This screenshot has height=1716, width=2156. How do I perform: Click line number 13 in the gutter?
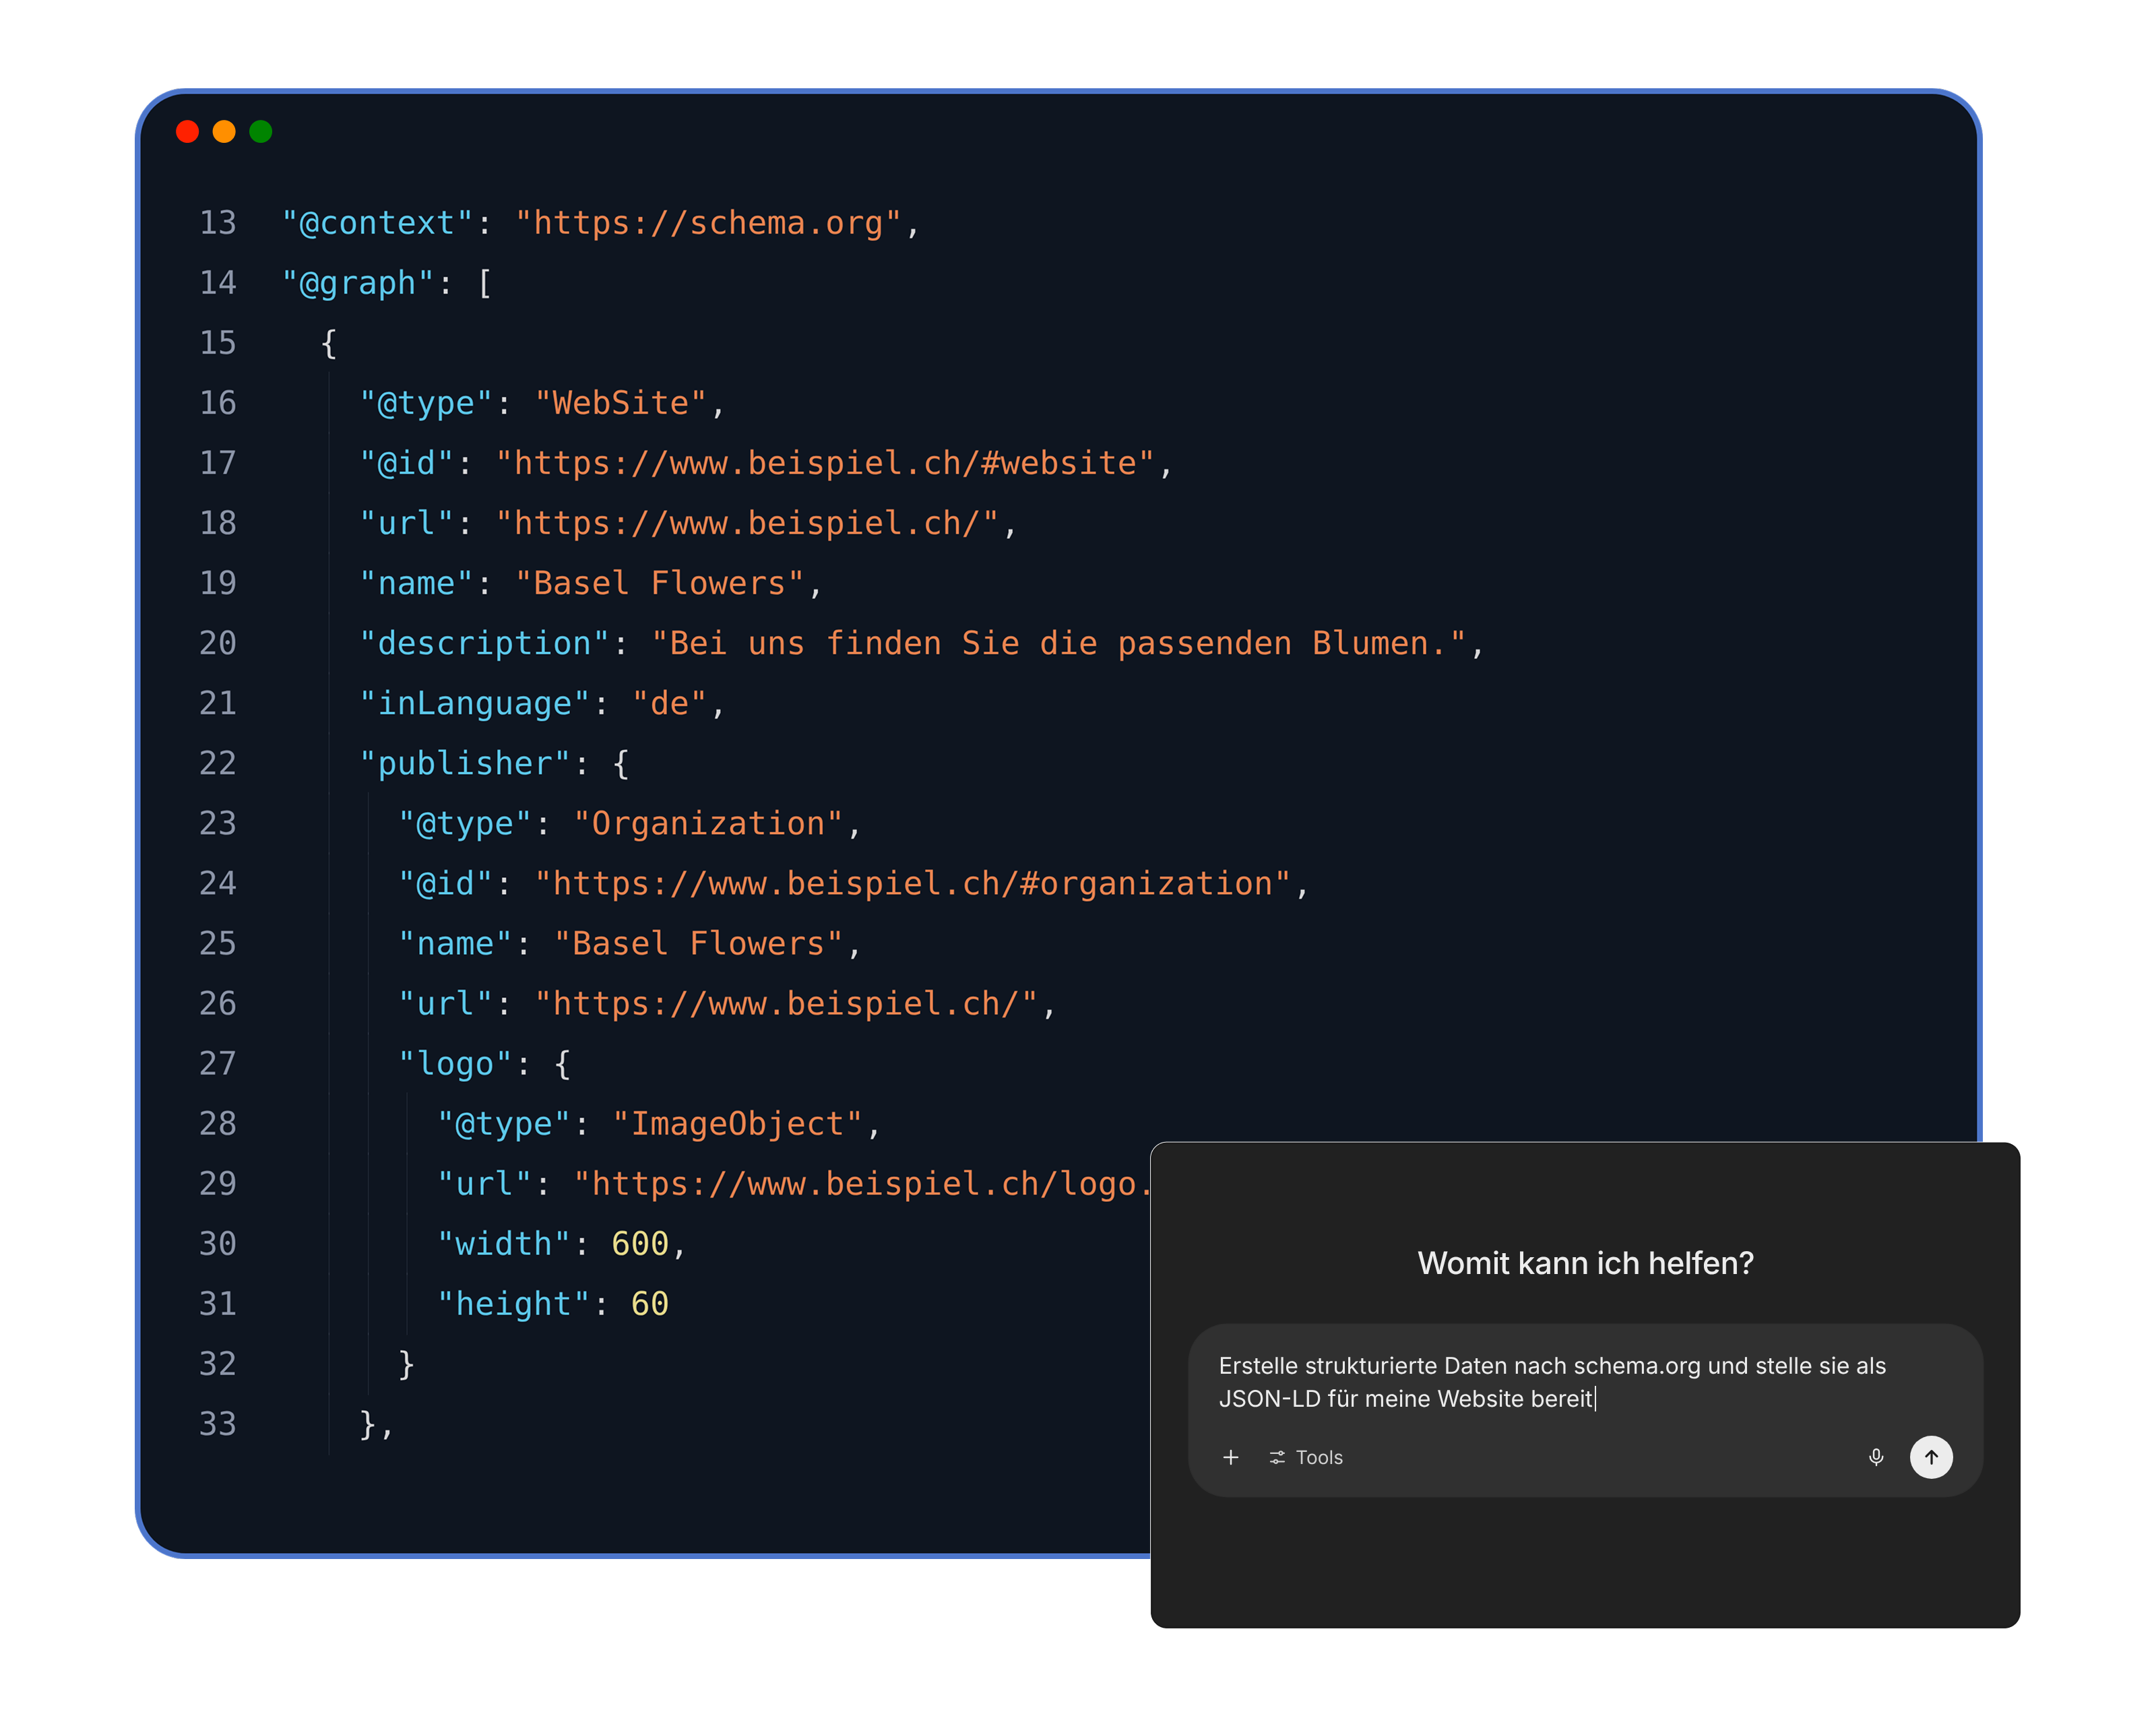coord(218,222)
